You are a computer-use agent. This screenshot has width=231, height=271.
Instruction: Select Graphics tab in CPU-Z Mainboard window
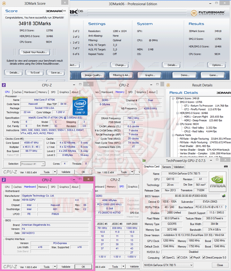[x=64, y=187]
